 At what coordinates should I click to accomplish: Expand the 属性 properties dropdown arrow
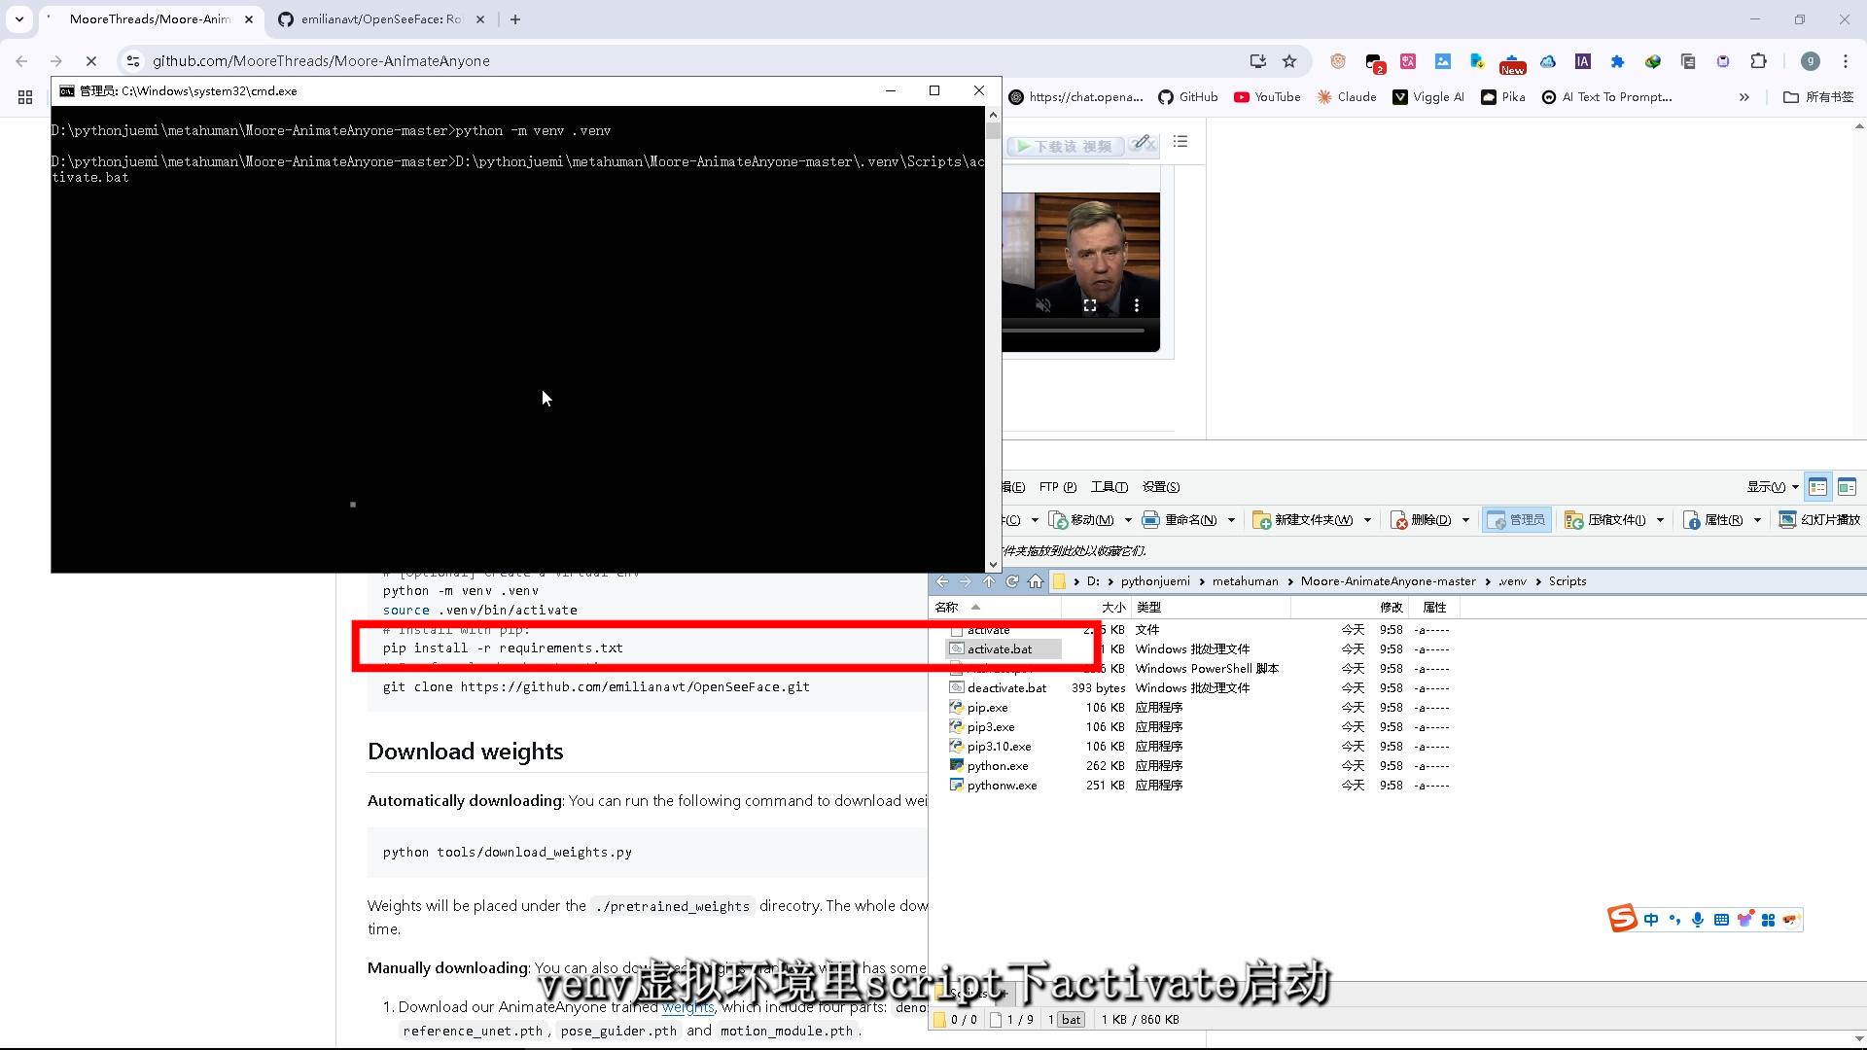coord(1757,520)
